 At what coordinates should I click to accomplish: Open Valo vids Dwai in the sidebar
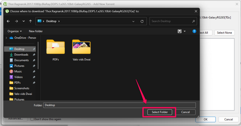20,94
